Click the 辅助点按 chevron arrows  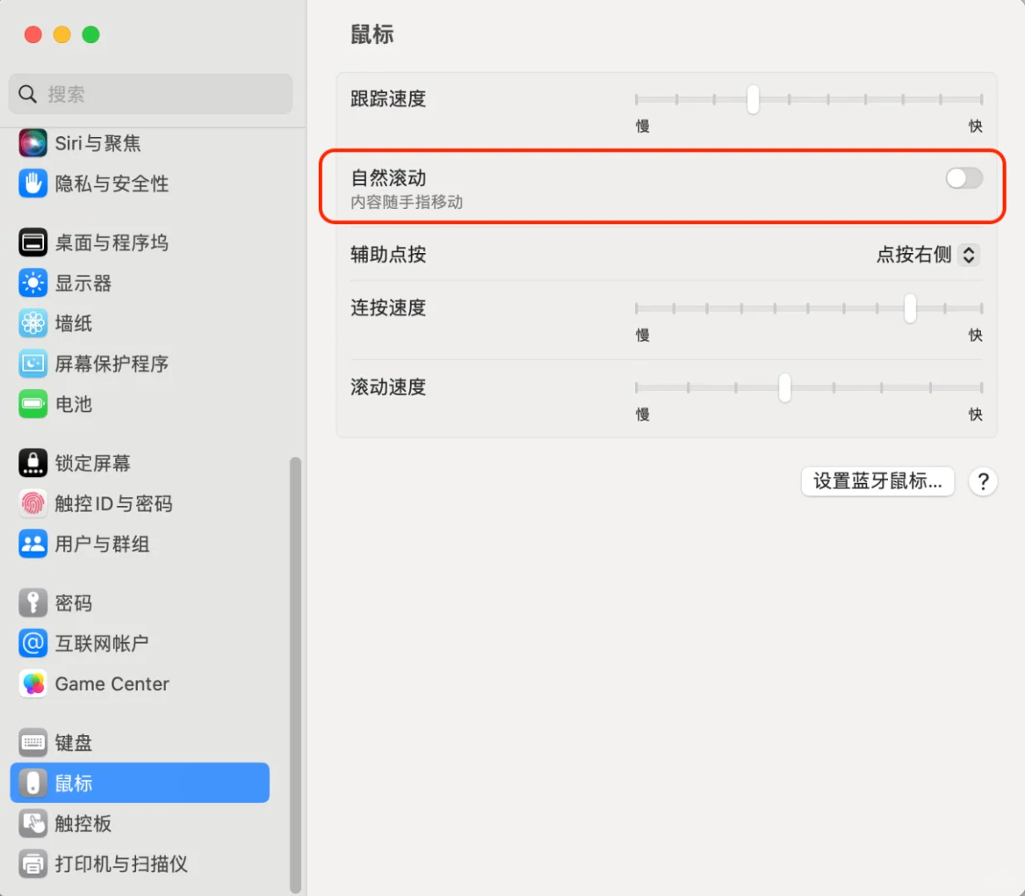[x=968, y=255]
